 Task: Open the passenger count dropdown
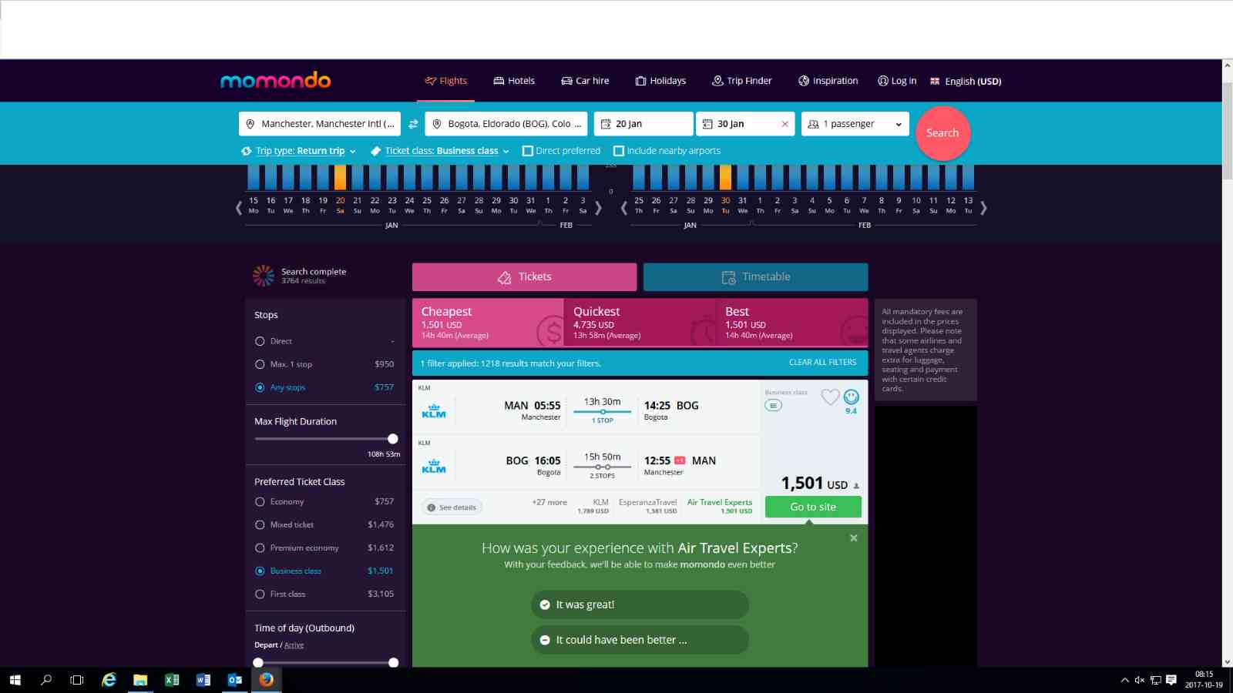855,124
